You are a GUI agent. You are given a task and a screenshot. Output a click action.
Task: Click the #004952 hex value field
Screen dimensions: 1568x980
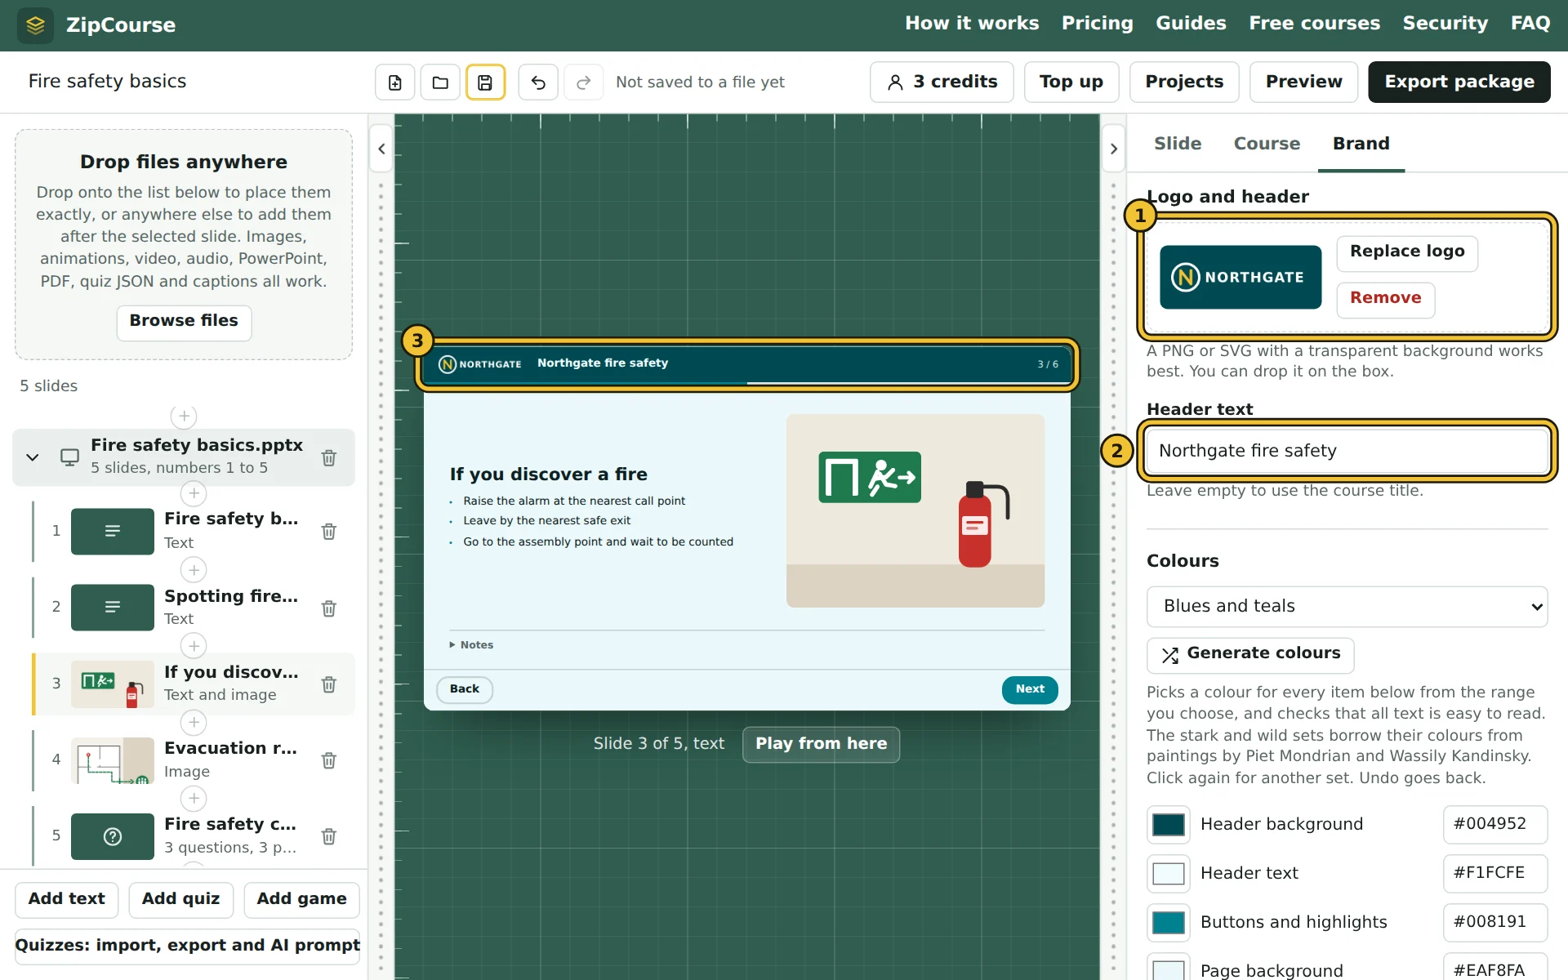[1494, 825]
